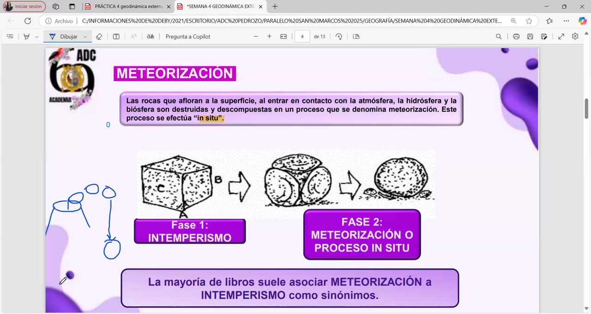Screen dimensions: 591x314
Task: Go back to the previous page
Action: coord(11,21)
